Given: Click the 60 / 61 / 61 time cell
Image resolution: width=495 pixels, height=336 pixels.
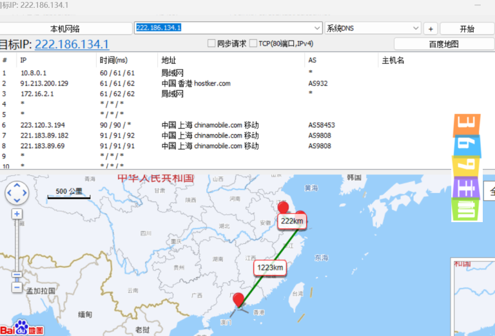Looking at the screenshot, I should tap(117, 73).
